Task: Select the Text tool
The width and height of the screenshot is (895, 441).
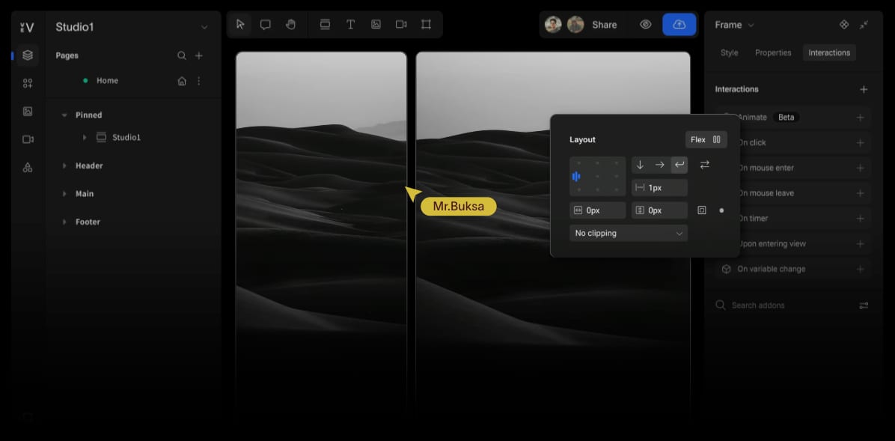Action: (x=350, y=24)
